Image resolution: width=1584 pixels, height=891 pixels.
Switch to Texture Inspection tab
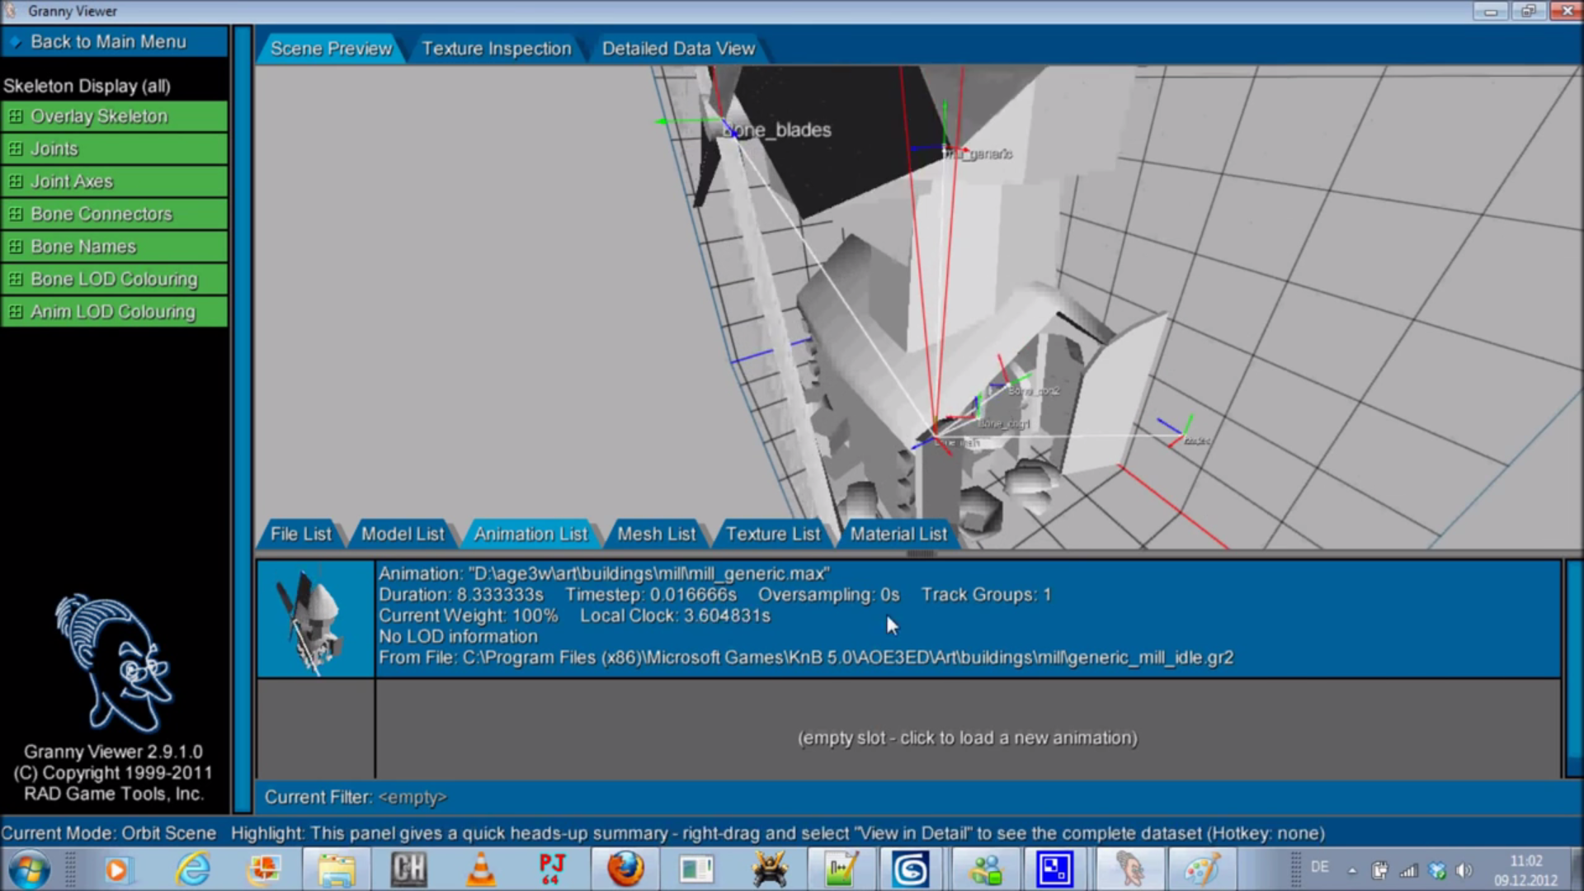tap(496, 49)
